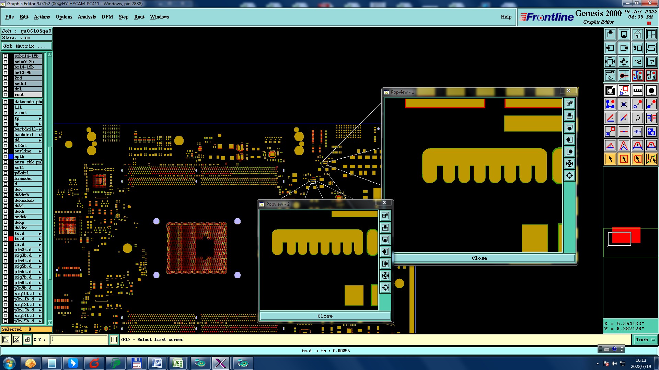This screenshot has height=370, width=659.
Task: Open the DFM menu
Action: click(x=107, y=17)
